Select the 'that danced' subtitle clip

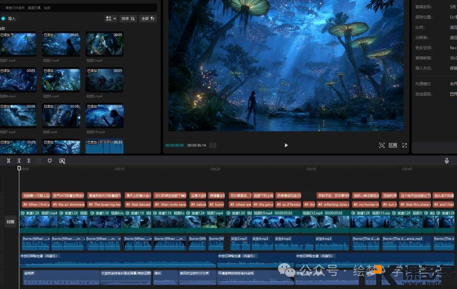pyautogui.click(x=138, y=204)
